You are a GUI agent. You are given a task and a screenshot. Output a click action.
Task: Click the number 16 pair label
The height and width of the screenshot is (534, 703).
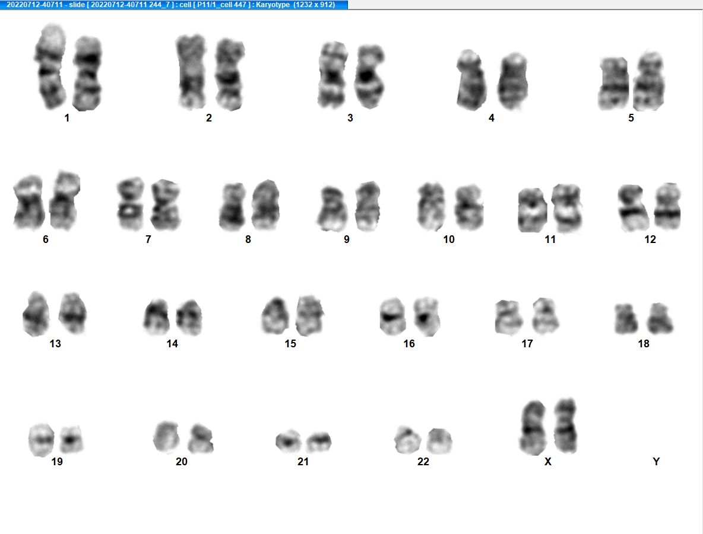(x=409, y=343)
